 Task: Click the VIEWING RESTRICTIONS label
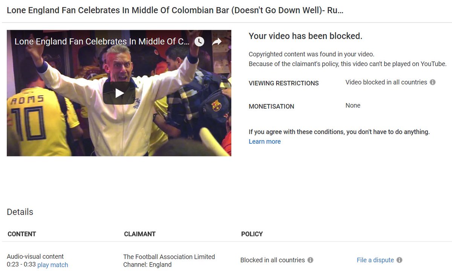(284, 83)
